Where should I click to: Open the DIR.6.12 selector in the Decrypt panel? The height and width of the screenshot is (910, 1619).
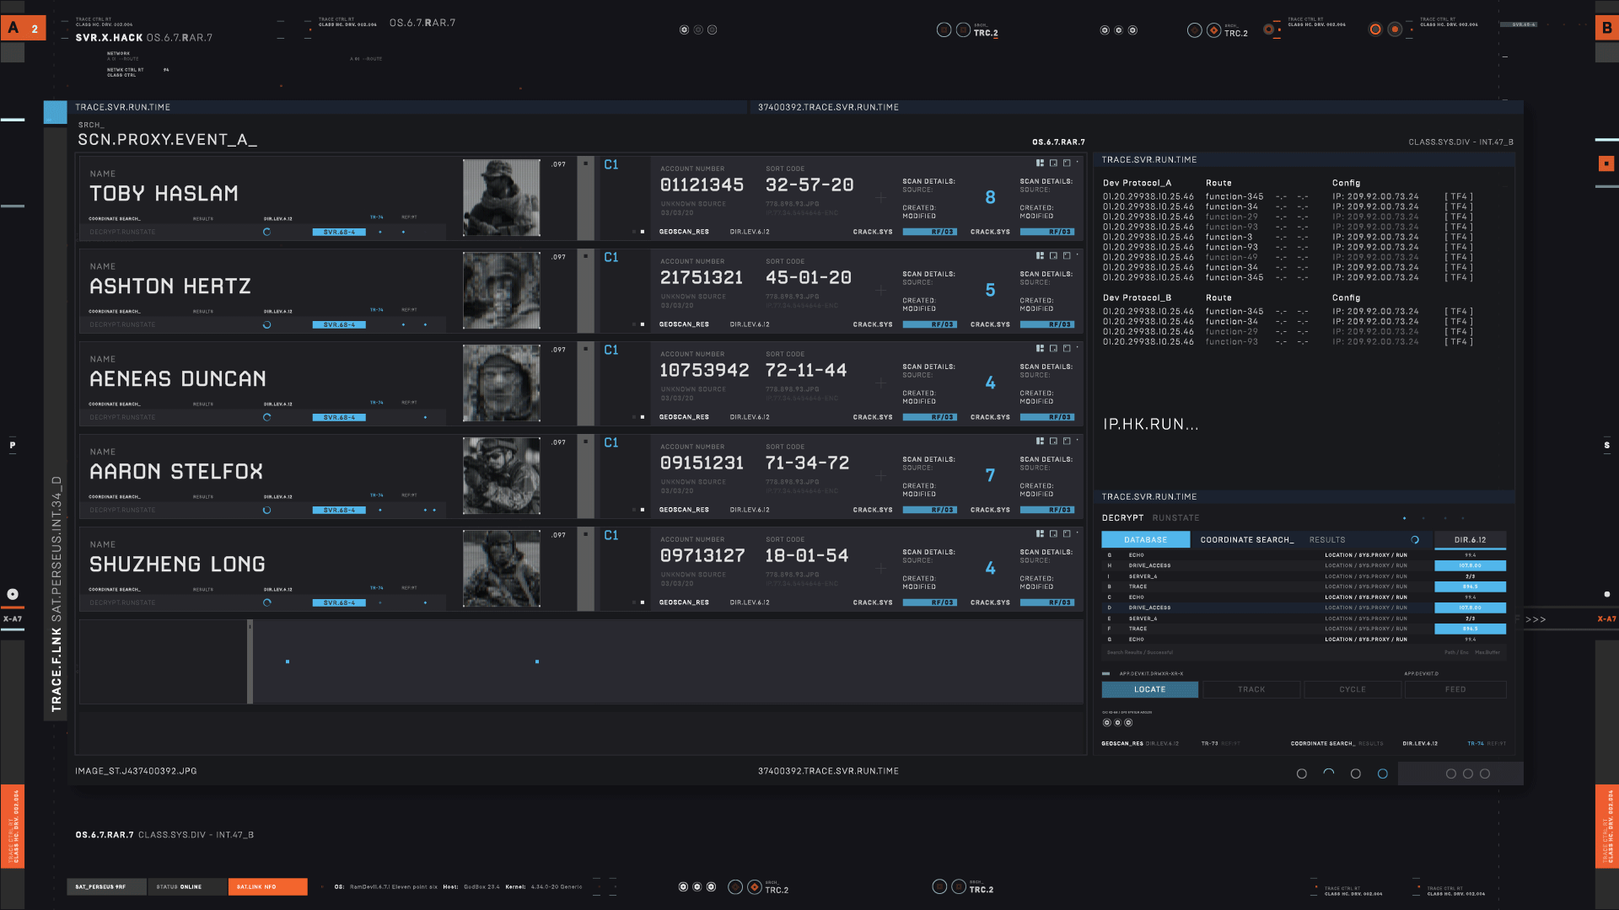point(1470,540)
